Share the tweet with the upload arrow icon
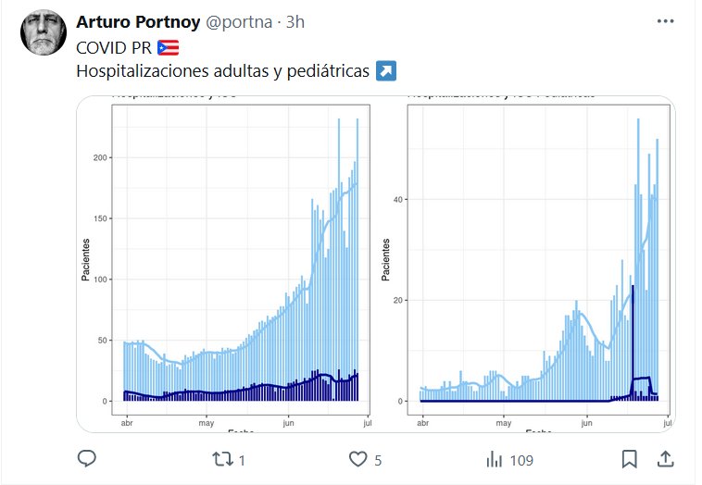The image size is (702, 485). click(x=664, y=458)
